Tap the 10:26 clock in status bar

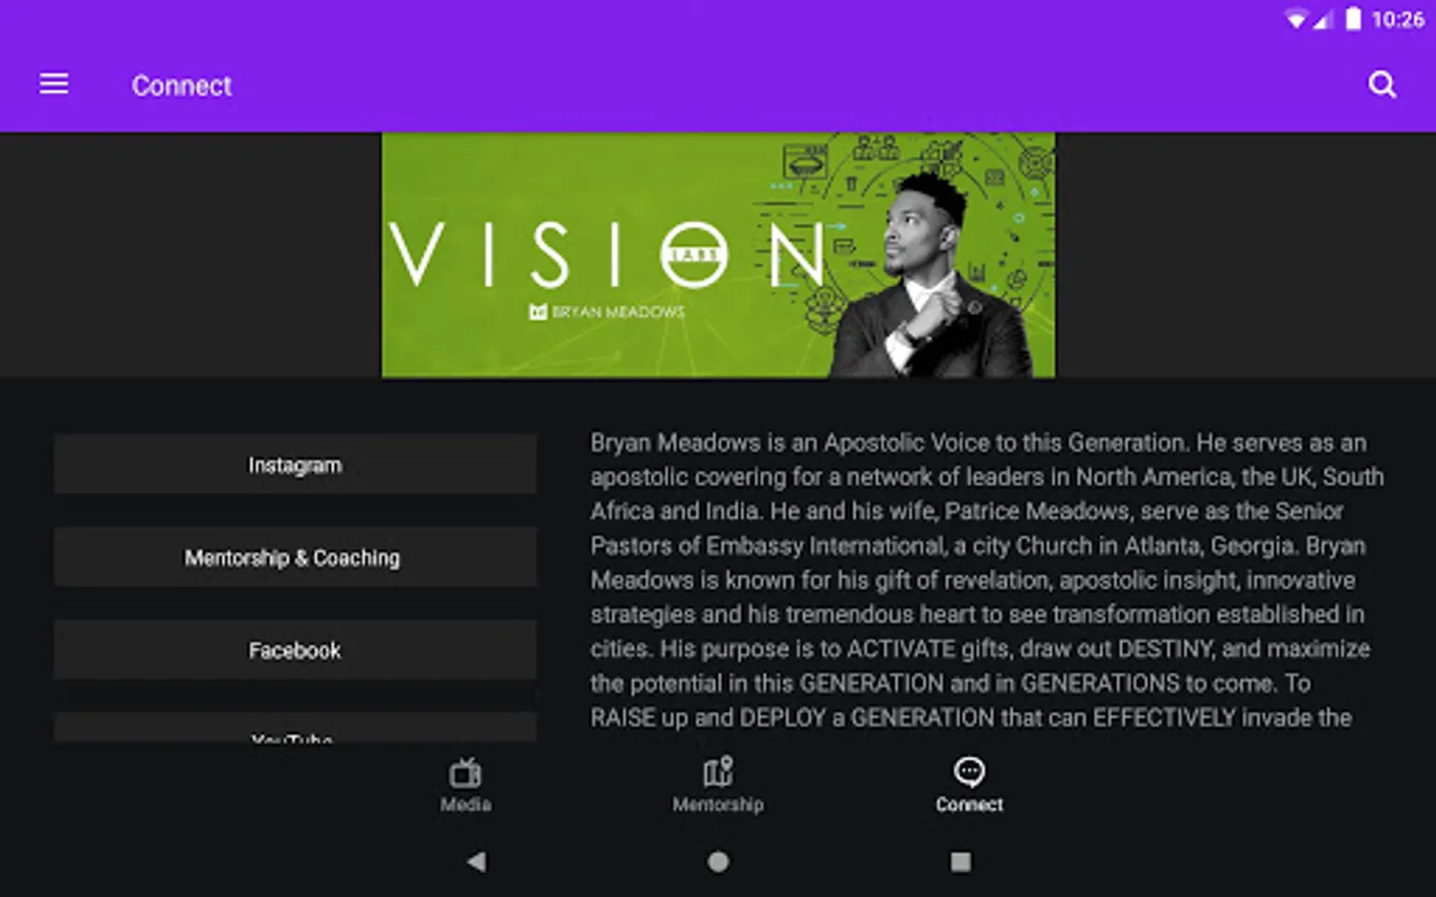1398,20
